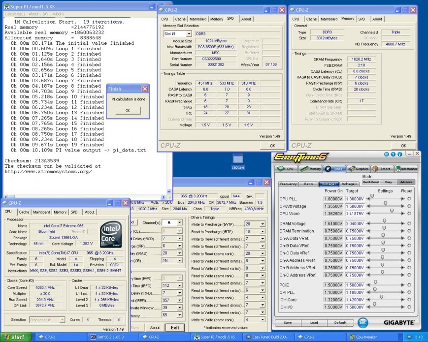This screenshot has height=342, width=428.
Task: Select the EasyTune6 Tuner tab
Action: coord(334,169)
